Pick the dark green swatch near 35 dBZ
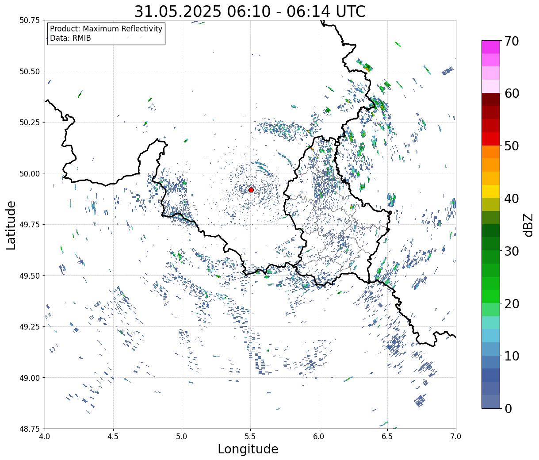Viewport: 539px width, 460px height. pyautogui.click(x=491, y=230)
